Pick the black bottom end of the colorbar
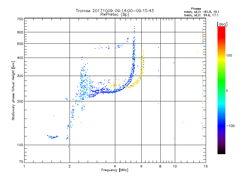The height and width of the screenshot is (181, 242). click(x=221, y=152)
